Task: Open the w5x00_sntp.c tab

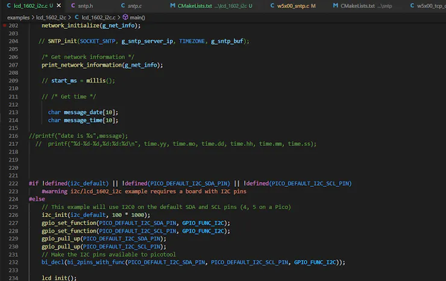Action: point(293,5)
